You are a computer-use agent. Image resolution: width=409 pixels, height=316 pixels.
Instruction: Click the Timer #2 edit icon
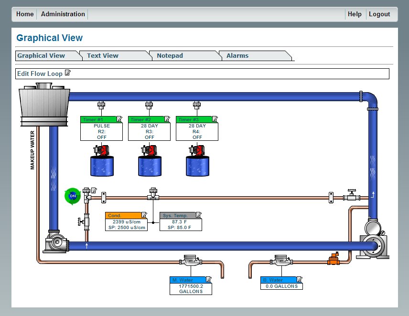coord(167,119)
